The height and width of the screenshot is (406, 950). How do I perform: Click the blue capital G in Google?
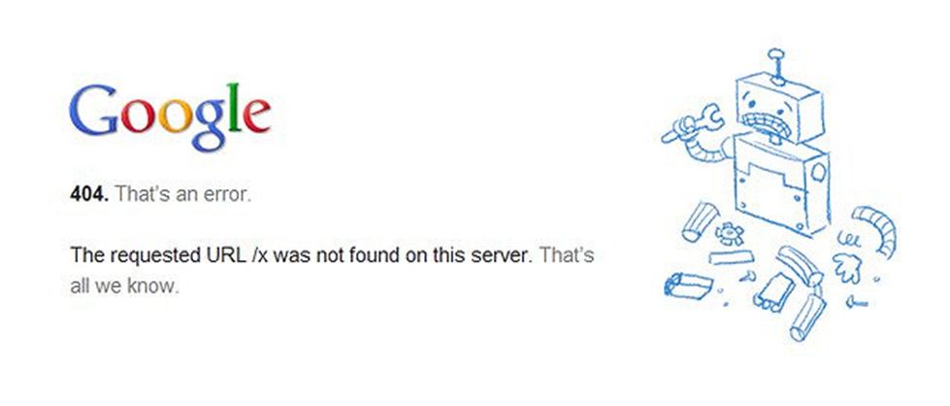coord(93,110)
